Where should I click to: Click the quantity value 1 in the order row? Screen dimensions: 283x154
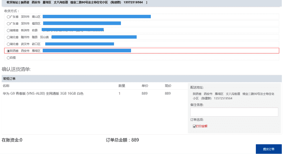click(120, 94)
